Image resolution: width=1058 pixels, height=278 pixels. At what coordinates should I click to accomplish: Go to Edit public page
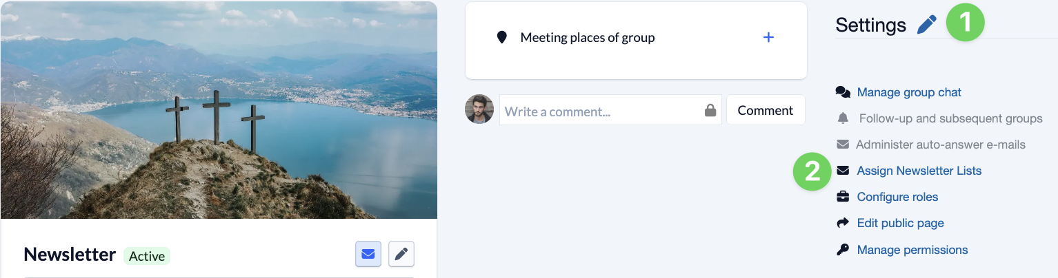click(x=900, y=223)
